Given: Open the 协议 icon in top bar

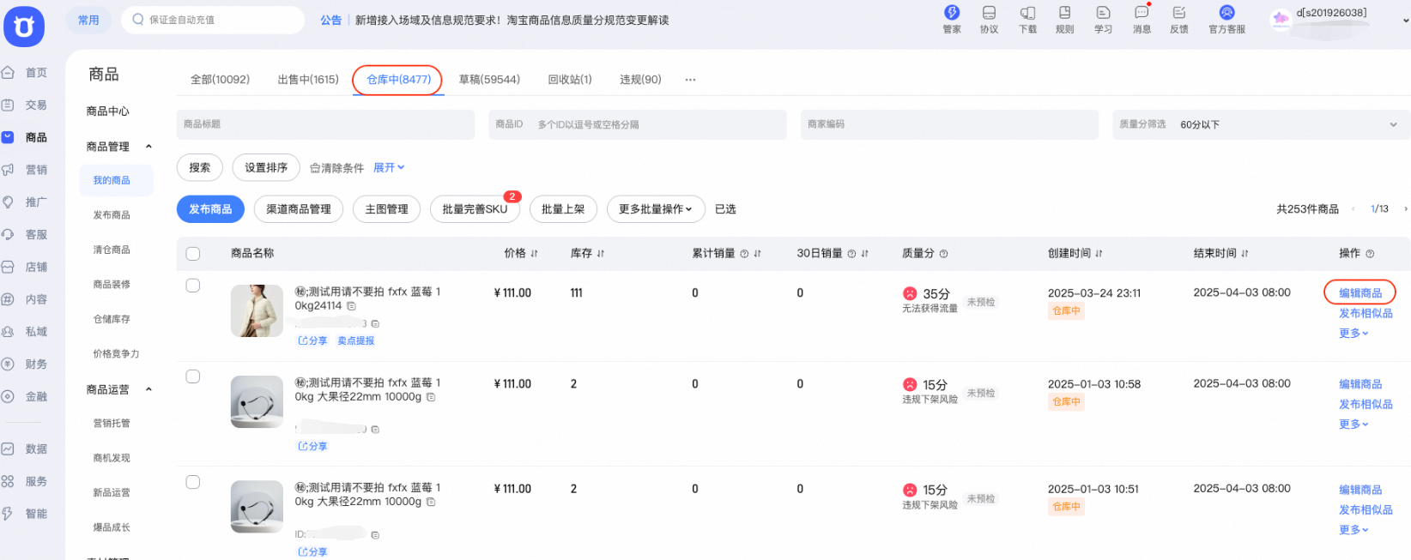Looking at the screenshot, I should point(989,13).
